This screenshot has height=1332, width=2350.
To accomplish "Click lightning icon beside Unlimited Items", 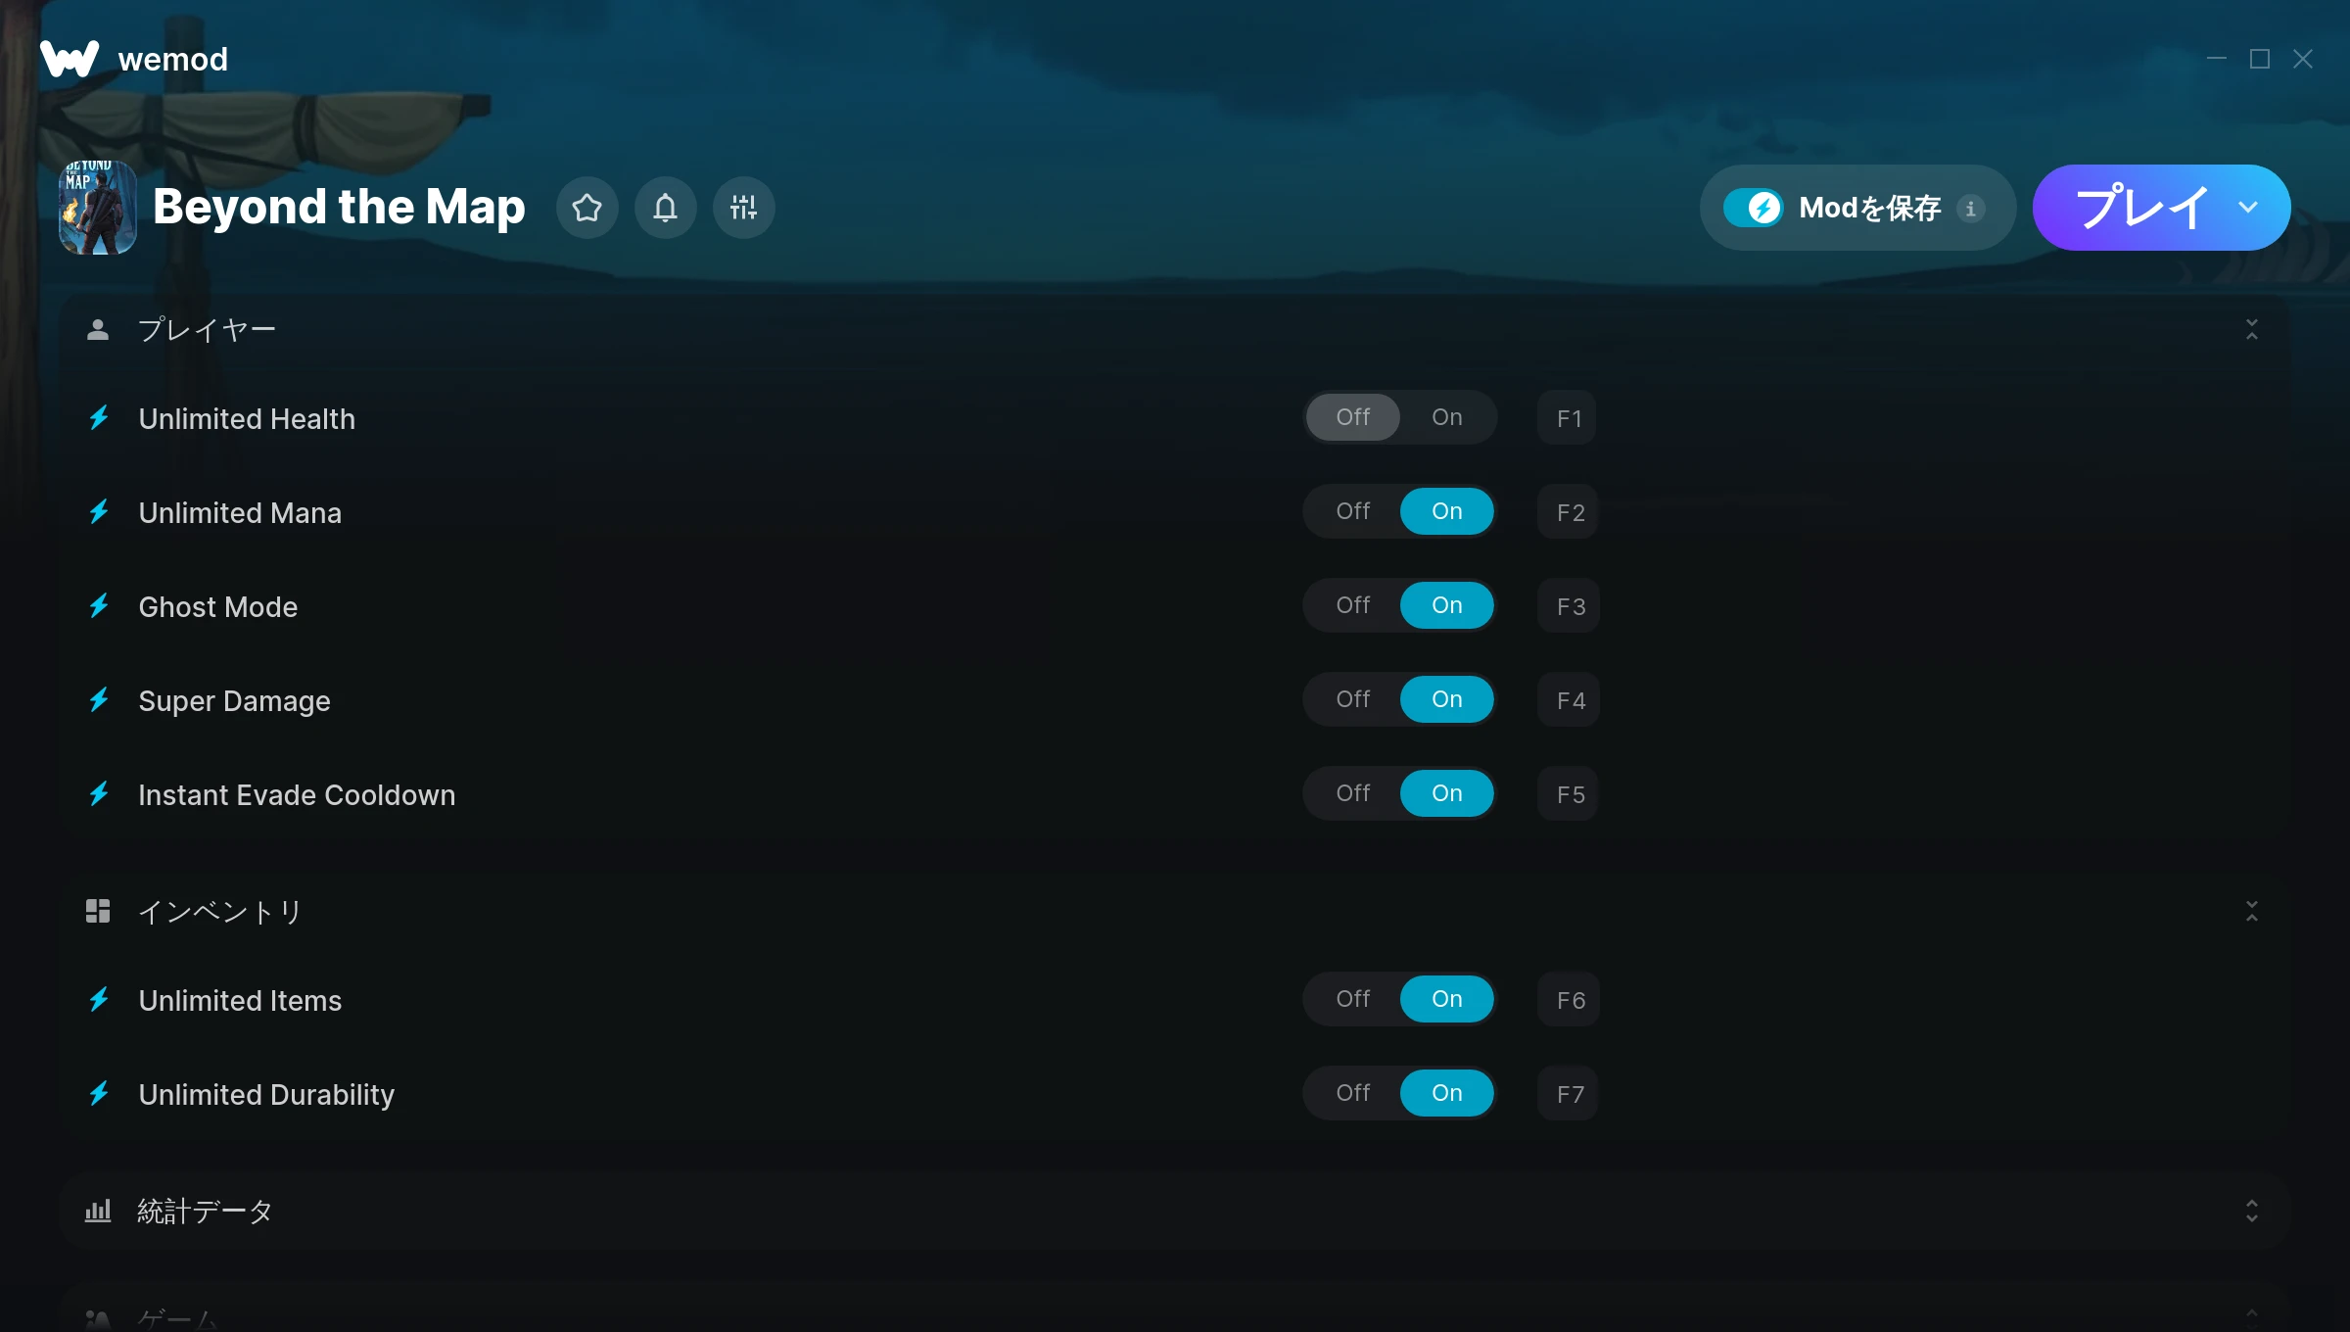I will [99, 1000].
